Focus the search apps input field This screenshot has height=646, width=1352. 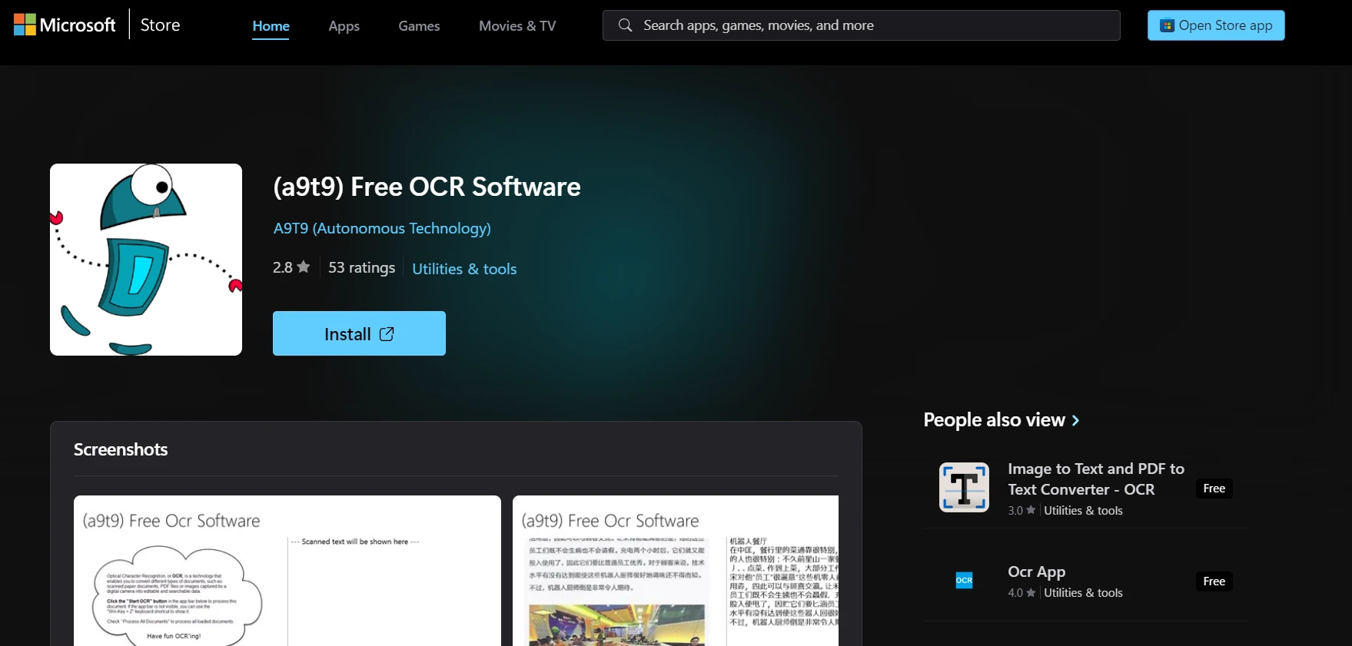(x=869, y=25)
